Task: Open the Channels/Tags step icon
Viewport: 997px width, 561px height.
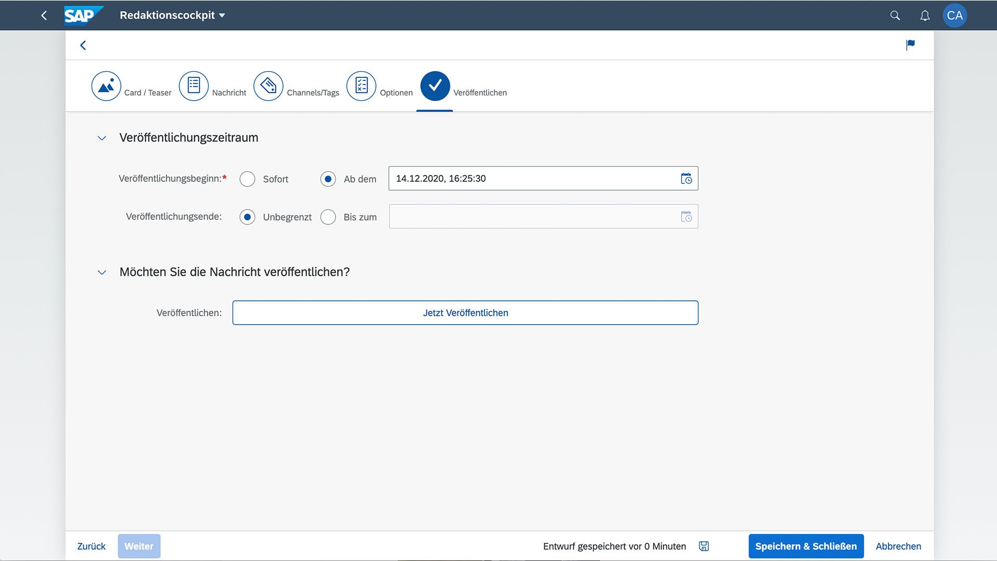Action: 268,86
